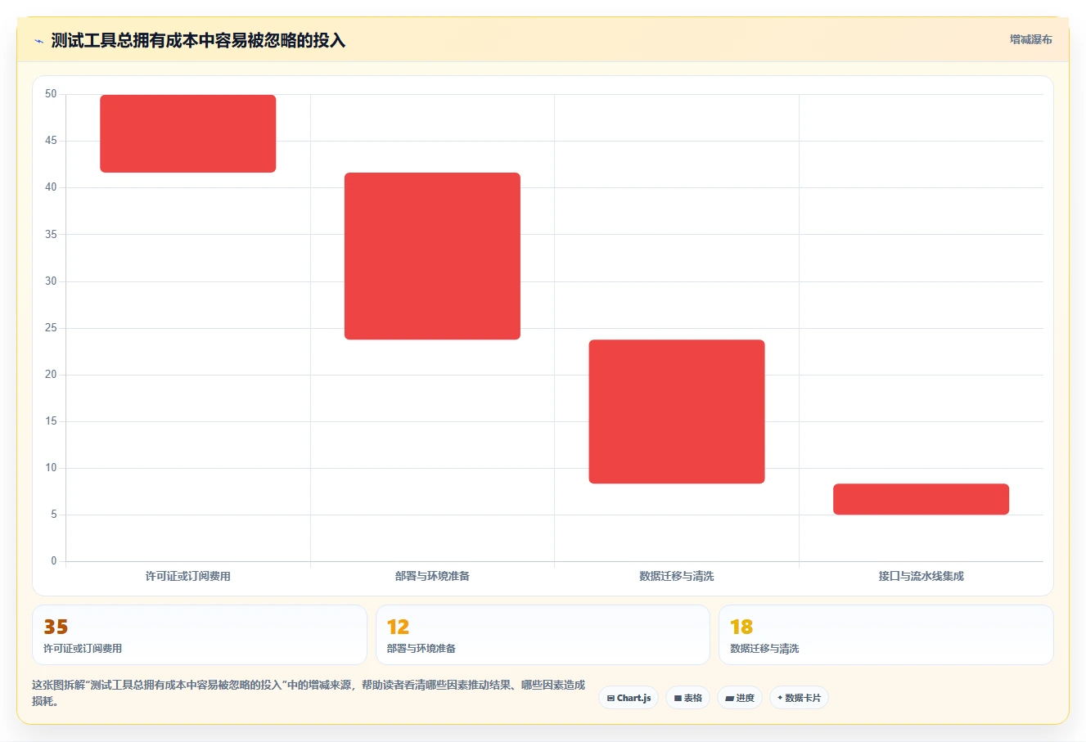Click x-axis label 数据迁移与清洗
1086x742 pixels.
[677, 576]
